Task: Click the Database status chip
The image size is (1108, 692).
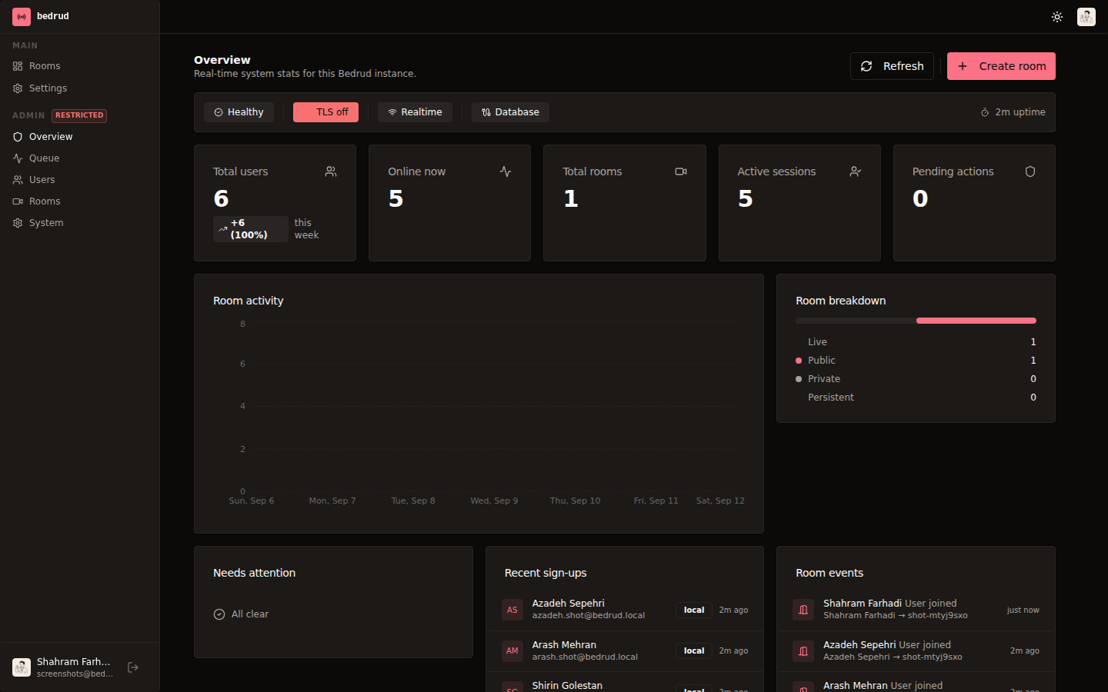Action: point(510,112)
